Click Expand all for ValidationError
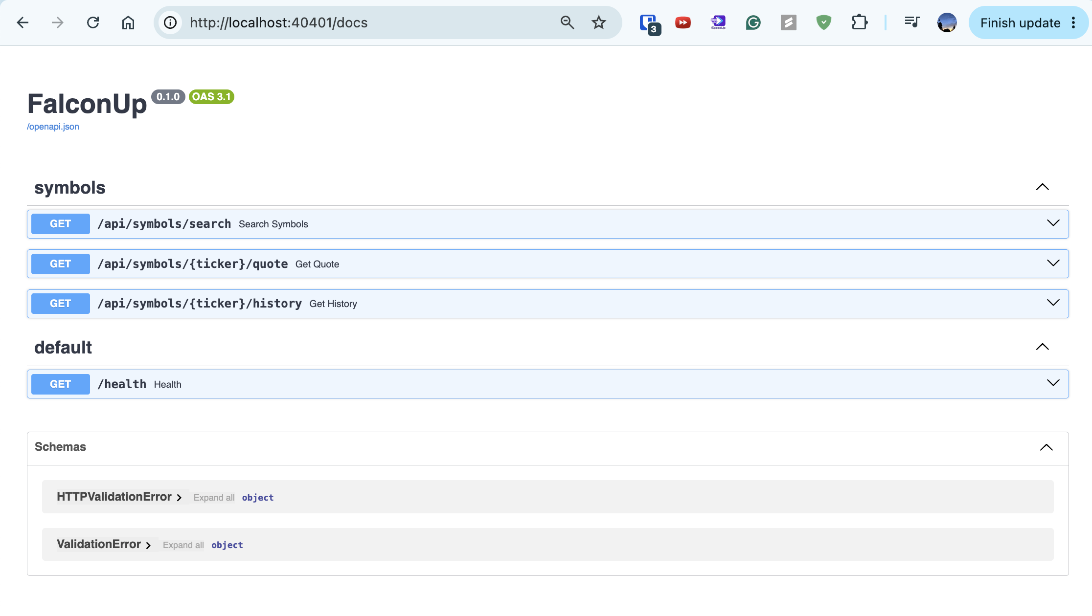Viewport: 1092px width, 616px height. pos(183,545)
